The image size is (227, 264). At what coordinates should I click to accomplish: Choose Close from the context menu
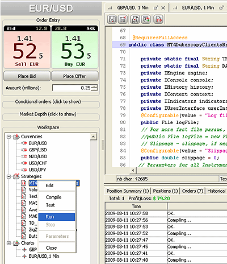coord(57,248)
